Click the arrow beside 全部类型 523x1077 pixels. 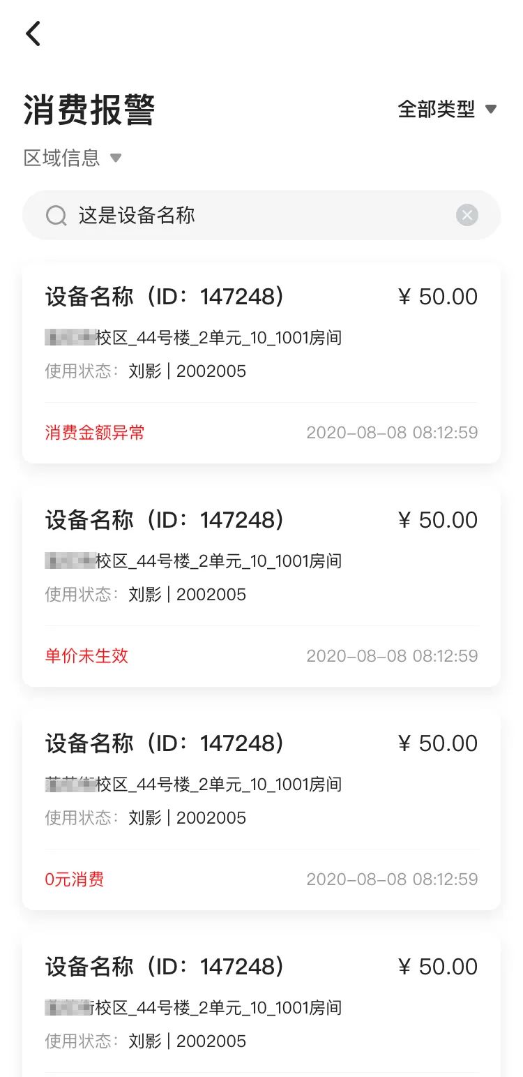click(x=491, y=110)
